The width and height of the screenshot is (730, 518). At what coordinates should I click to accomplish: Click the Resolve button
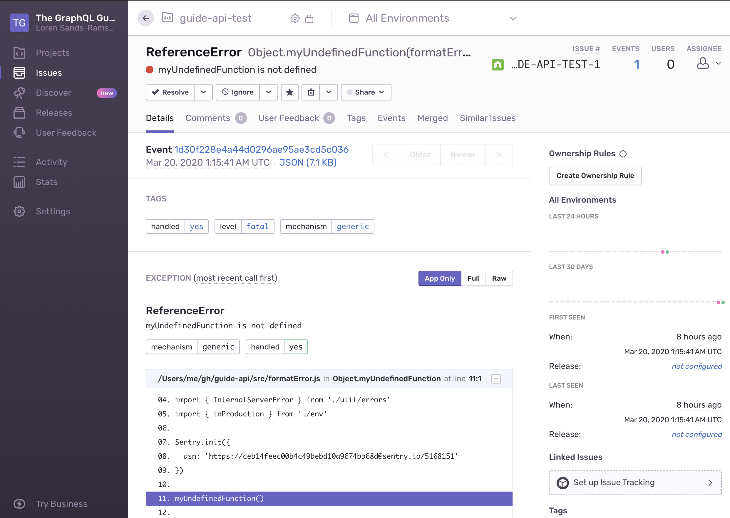click(x=170, y=92)
